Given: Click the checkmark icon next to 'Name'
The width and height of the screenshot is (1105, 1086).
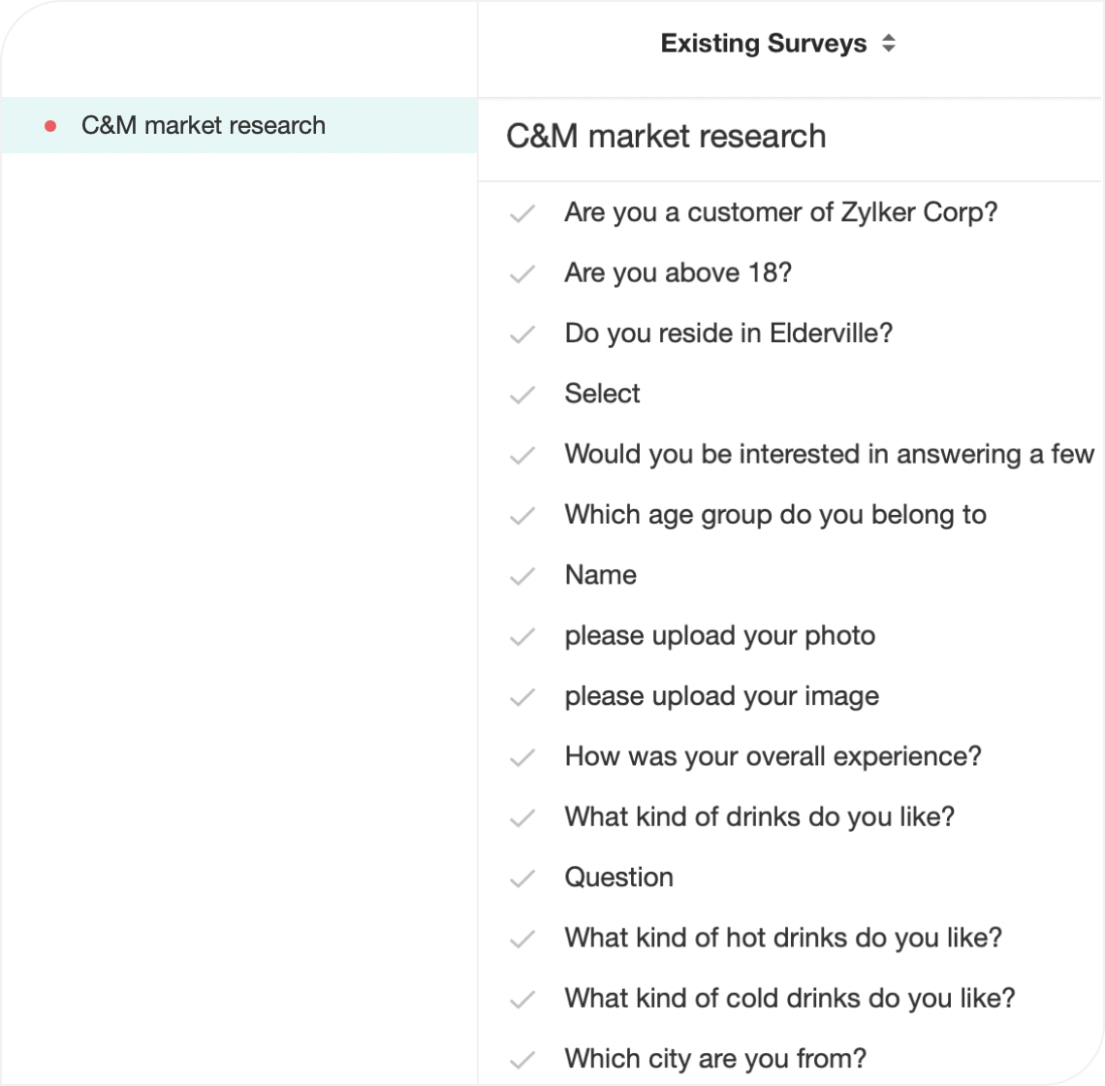Looking at the screenshot, I should pos(522,576).
